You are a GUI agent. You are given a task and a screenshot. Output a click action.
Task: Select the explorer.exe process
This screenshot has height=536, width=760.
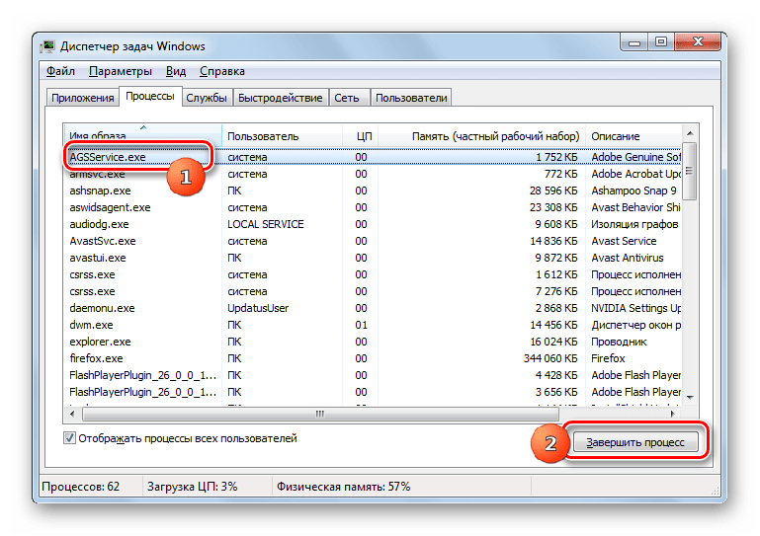point(373,342)
